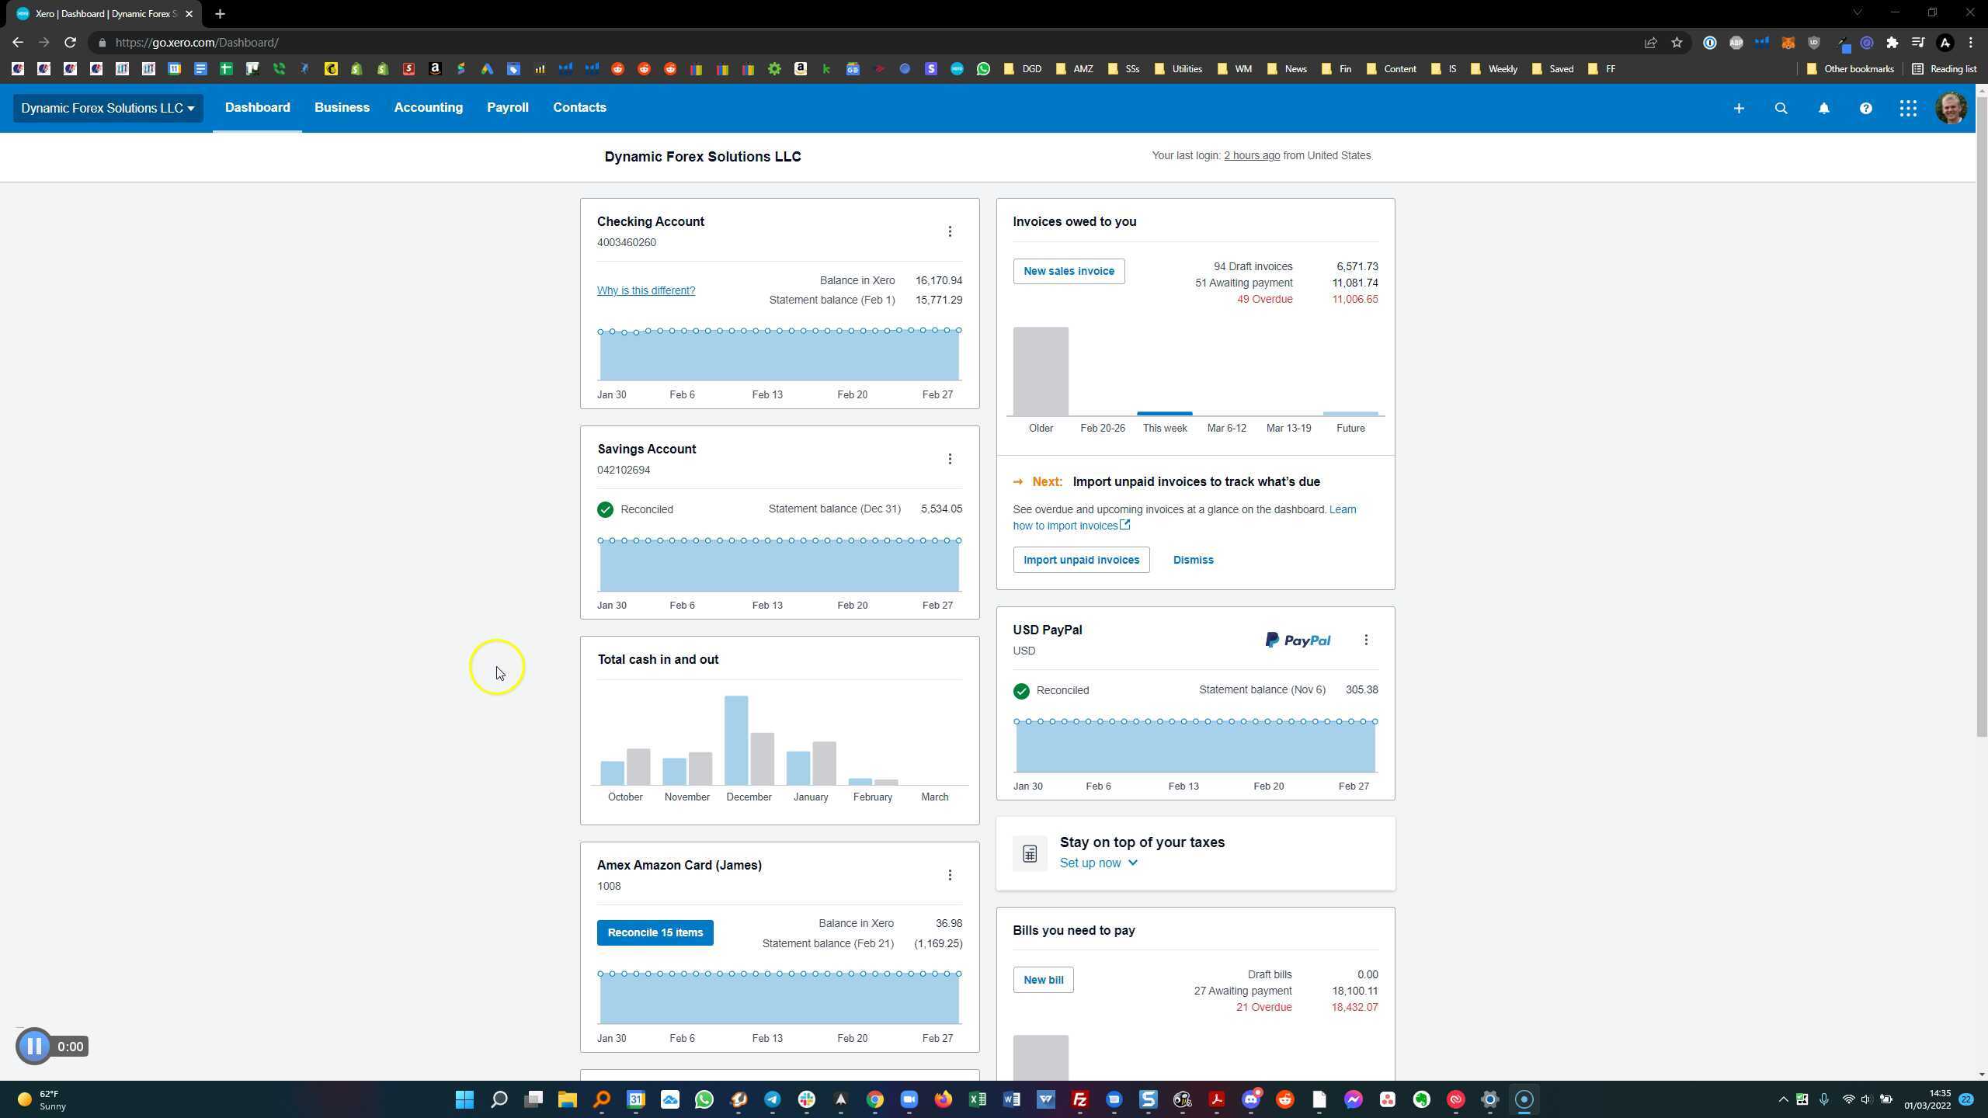The image size is (1988, 1118).
Task: Expand the Set up now taxes option
Action: 1097,863
